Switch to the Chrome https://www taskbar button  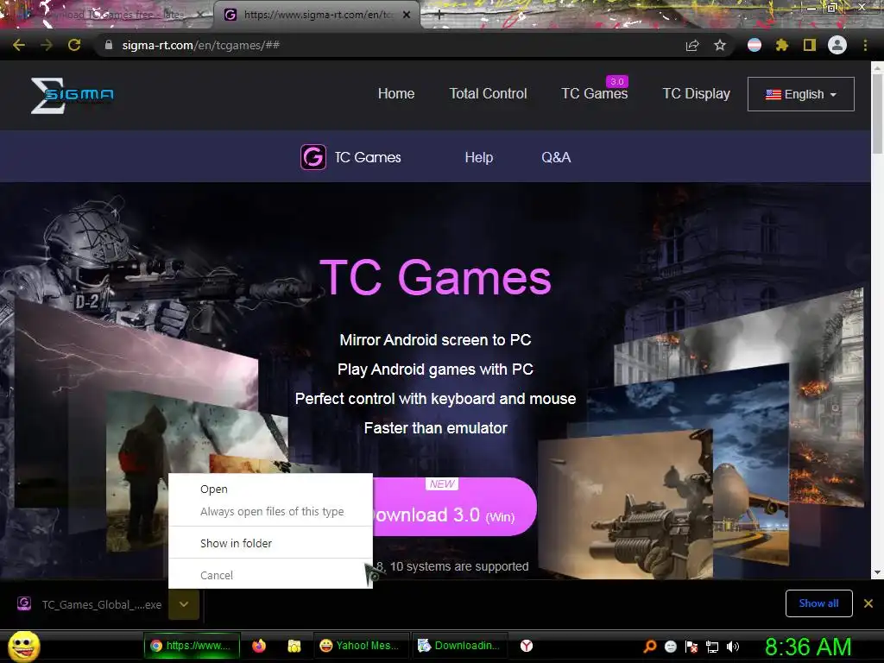coord(193,646)
